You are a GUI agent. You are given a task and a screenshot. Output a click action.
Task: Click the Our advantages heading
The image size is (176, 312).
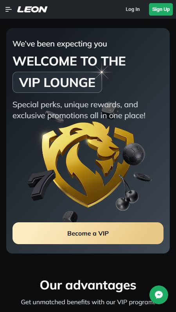(x=88, y=285)
